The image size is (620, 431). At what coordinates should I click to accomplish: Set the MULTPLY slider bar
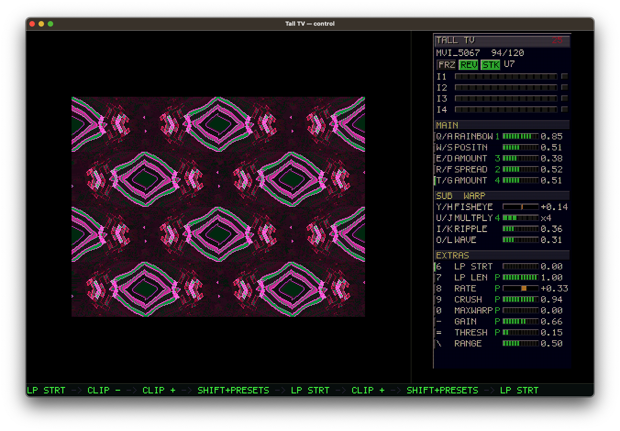click(520, 218)
